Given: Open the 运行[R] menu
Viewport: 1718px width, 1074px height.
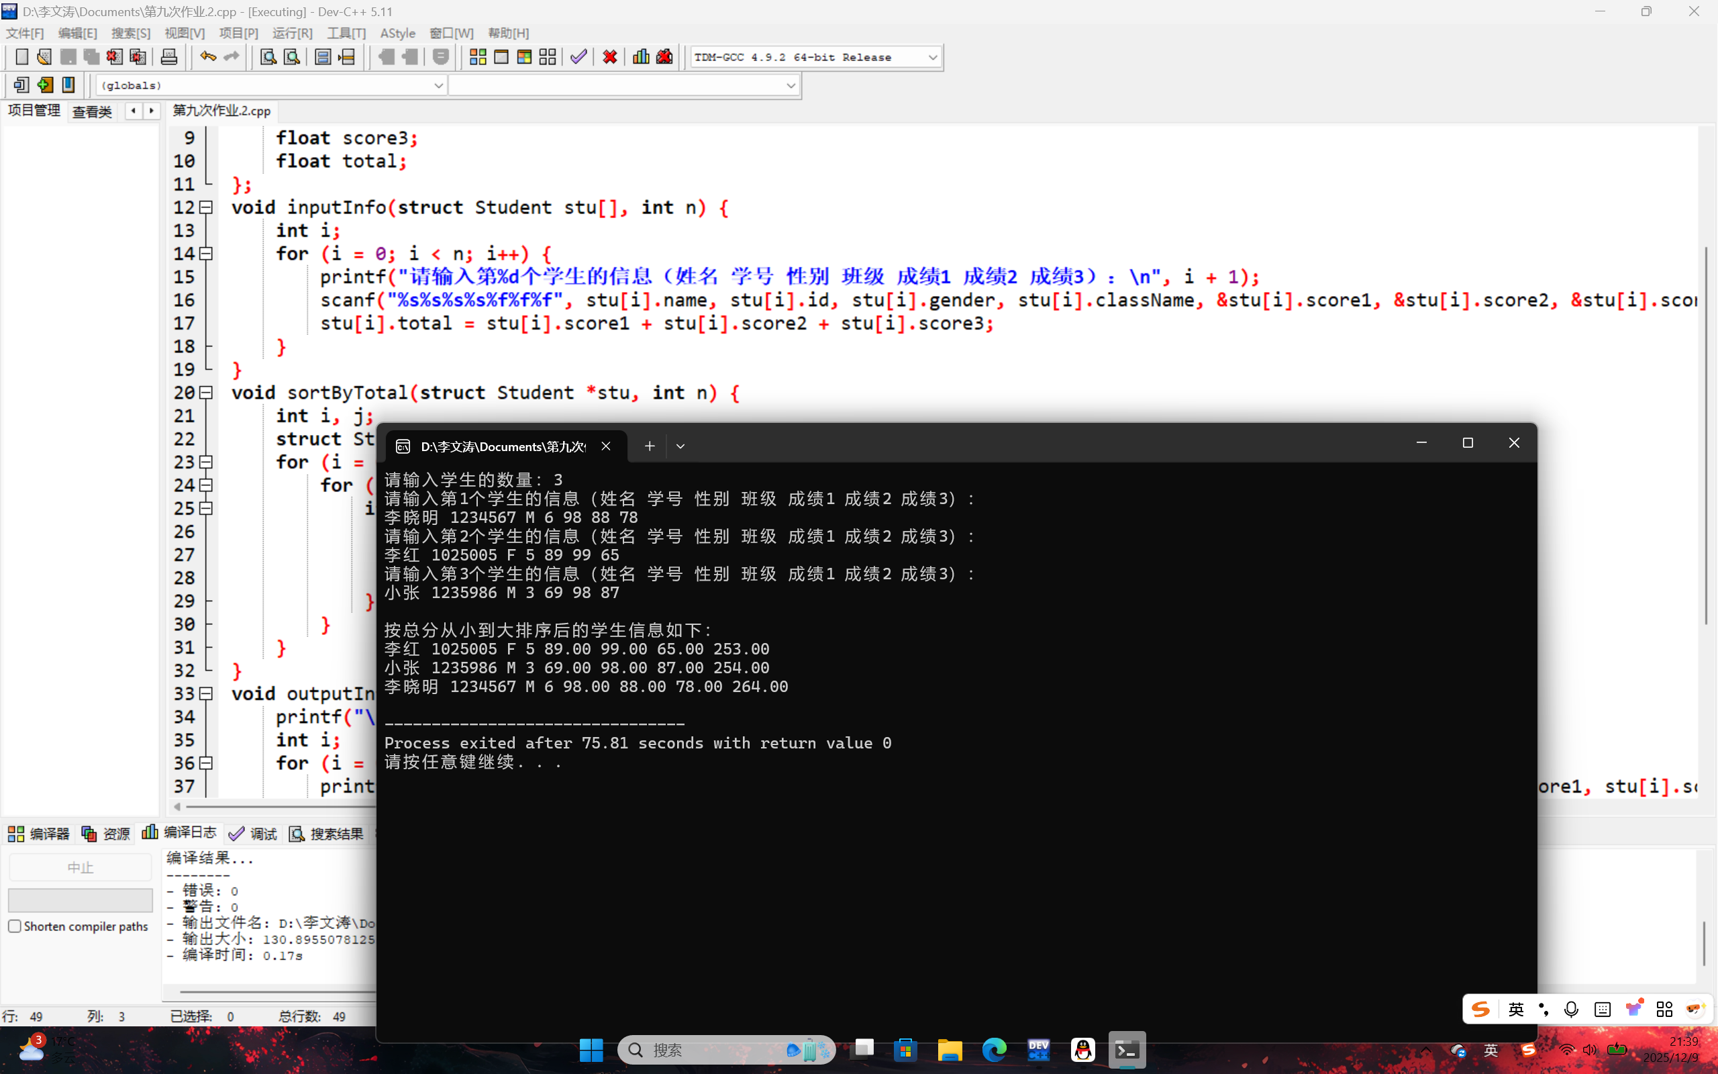Looking at the screenshot, I should click(292, 34).
